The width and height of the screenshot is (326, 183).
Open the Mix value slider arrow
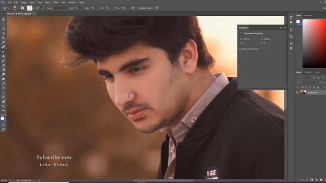click(113, 8)
